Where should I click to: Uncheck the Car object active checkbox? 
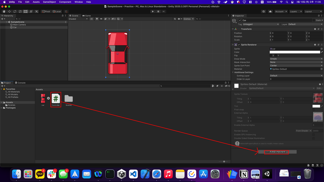click(x=240, y=20)
